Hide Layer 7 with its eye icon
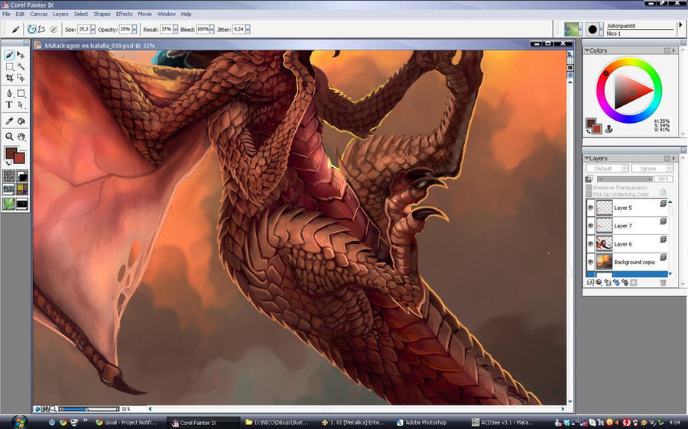The width and height of the screenshot is (688, 429). pos(591,226)
